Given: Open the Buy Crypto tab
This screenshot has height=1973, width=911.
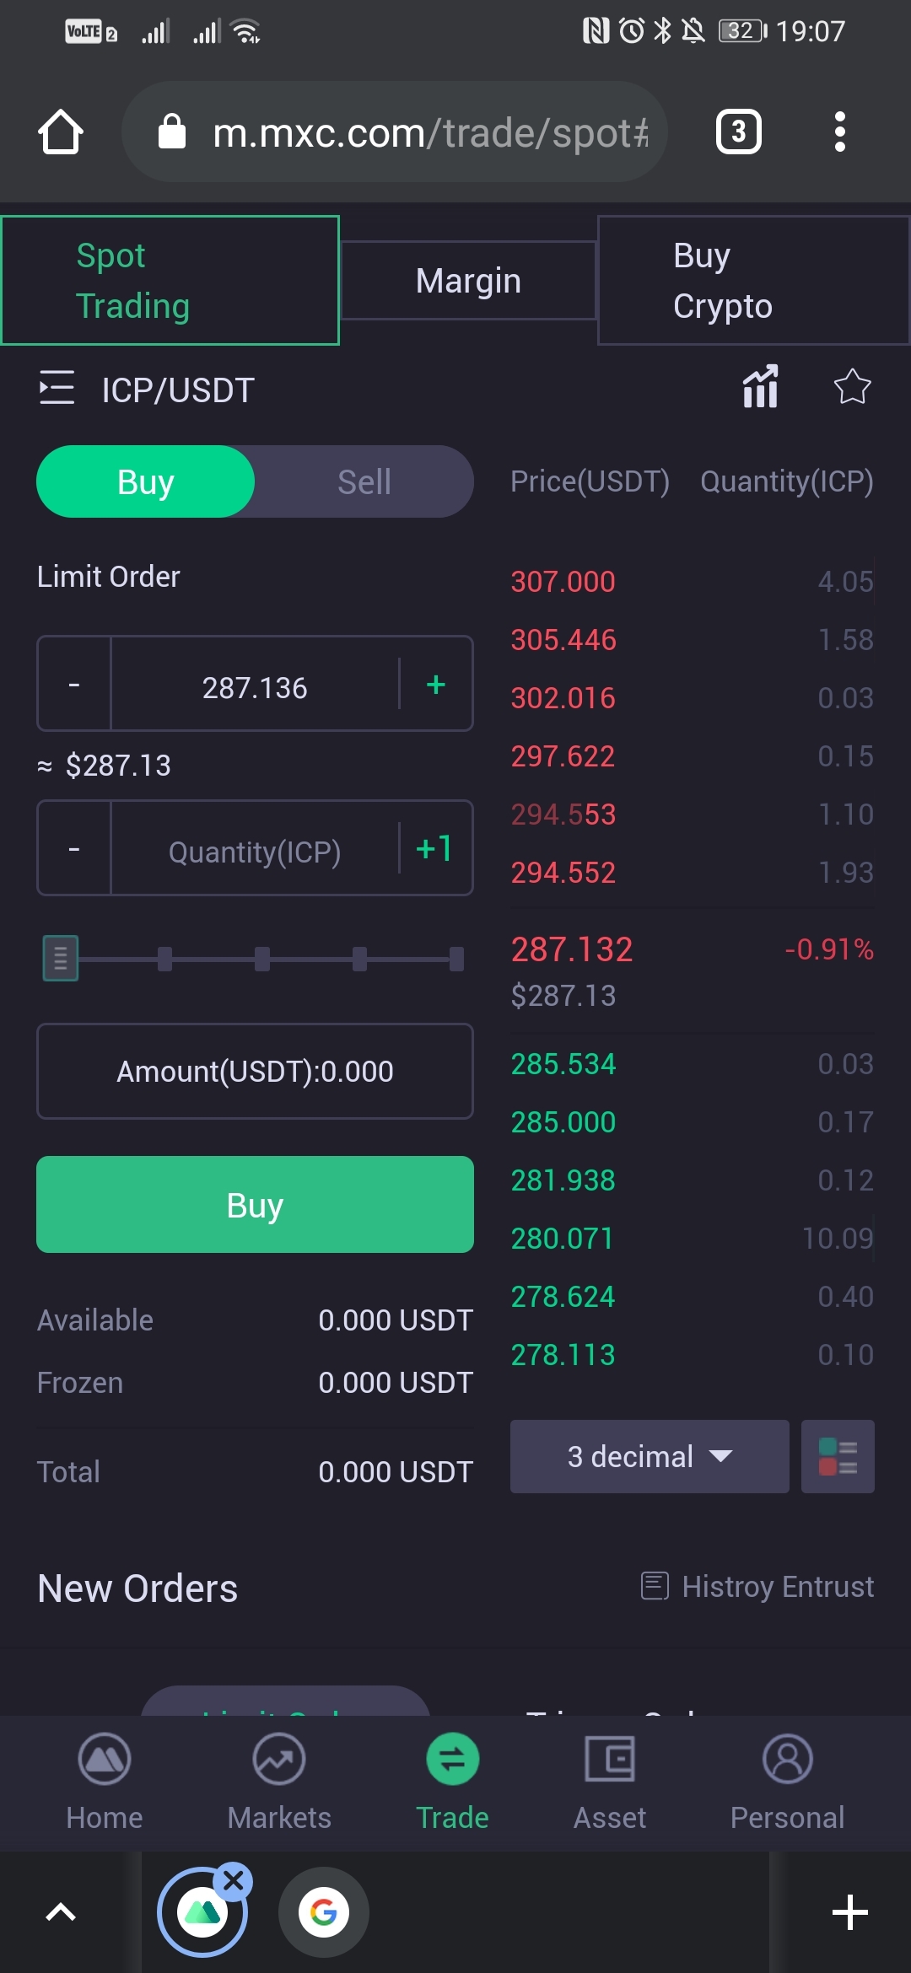Looking at the screenshot, I should (752, 281).
